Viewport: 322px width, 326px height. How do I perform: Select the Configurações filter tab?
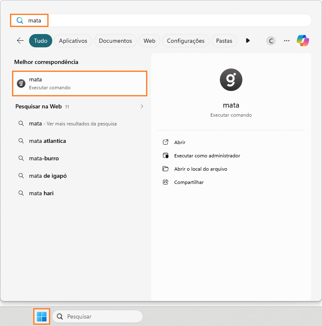pyautogui.click(x=185, y=41)
